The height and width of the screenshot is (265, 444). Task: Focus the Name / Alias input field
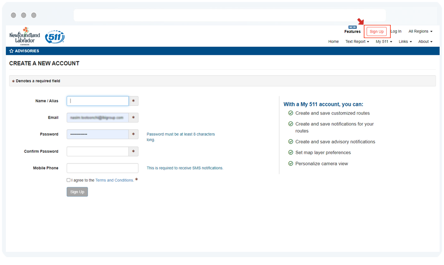[98, 101]
